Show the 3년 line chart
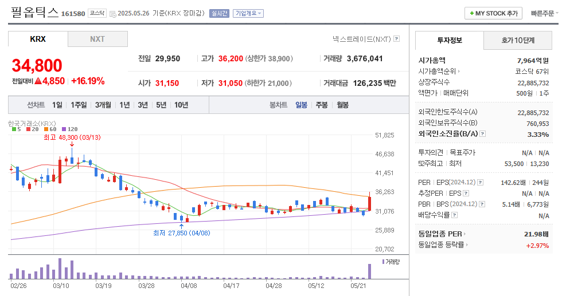Image resolution: width=566 pixels, height=296 pixels. pyautogui.click(x=143, y=105)
